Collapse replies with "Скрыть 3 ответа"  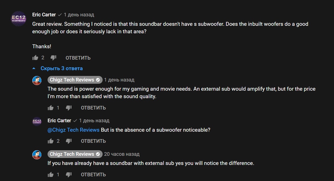[61, 68]
